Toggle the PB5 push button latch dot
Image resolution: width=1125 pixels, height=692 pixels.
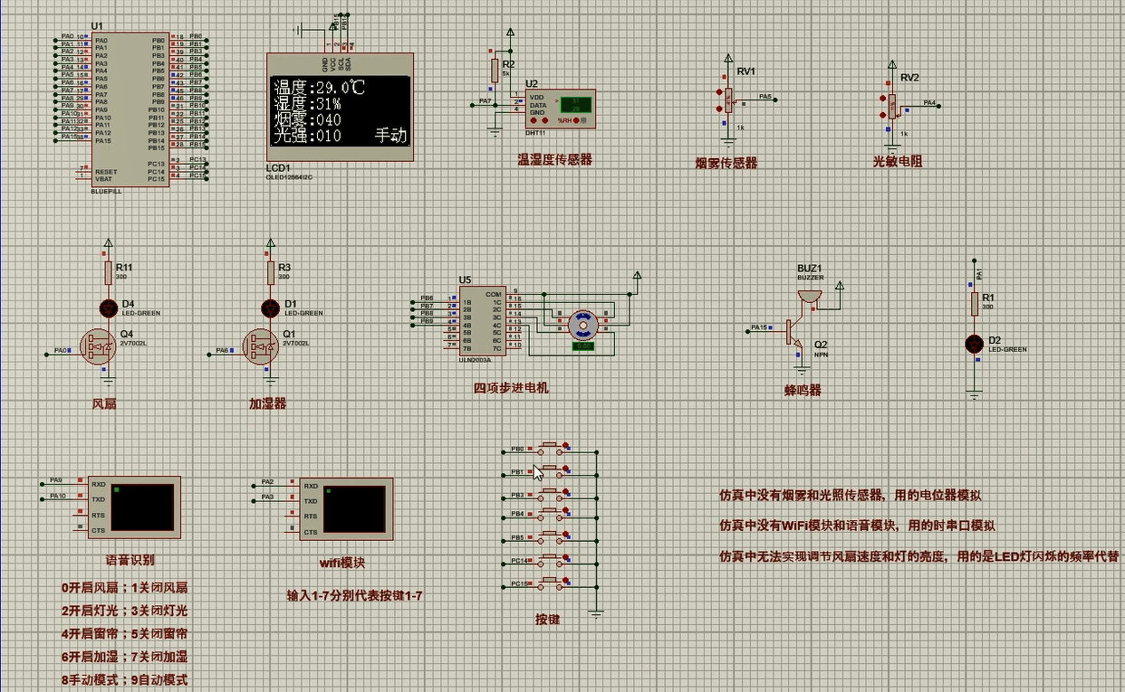pos(567,534)
